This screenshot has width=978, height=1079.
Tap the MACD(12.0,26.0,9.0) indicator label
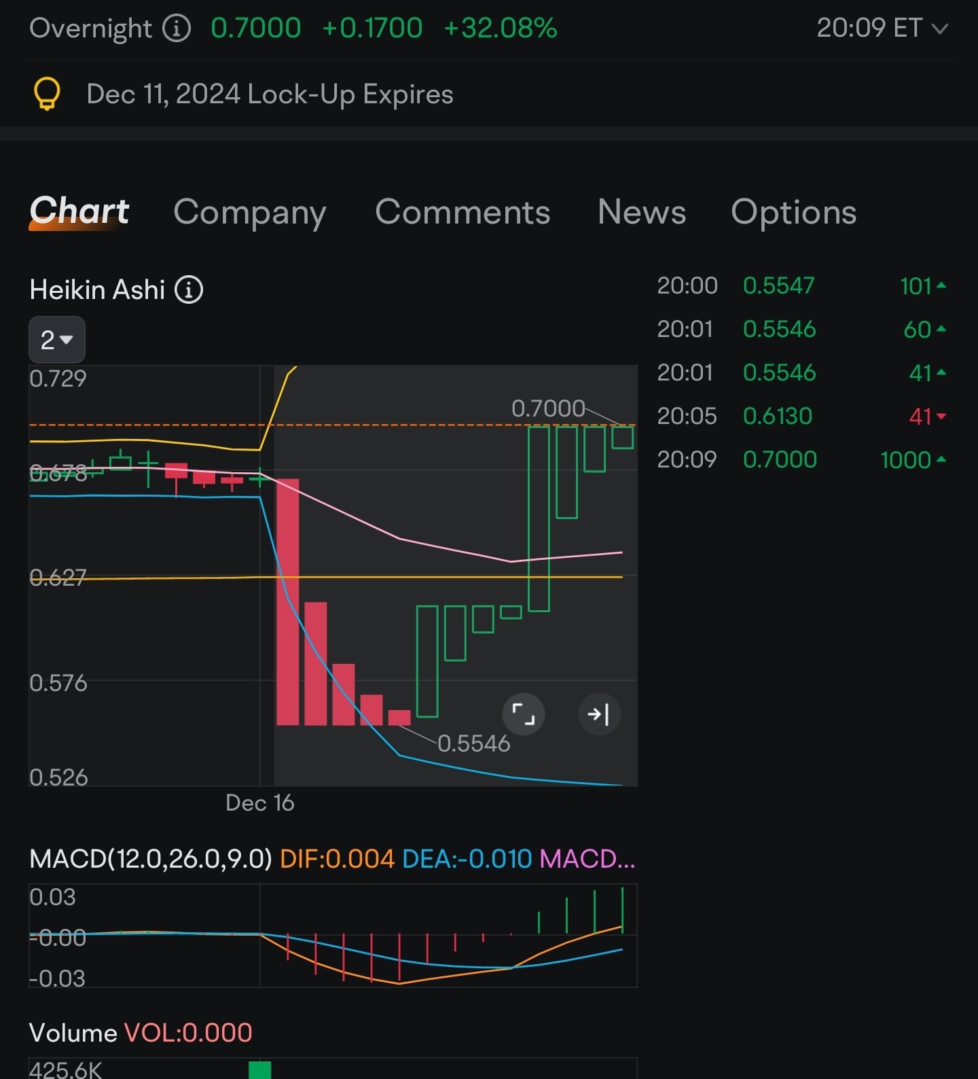tap(150, 859)
